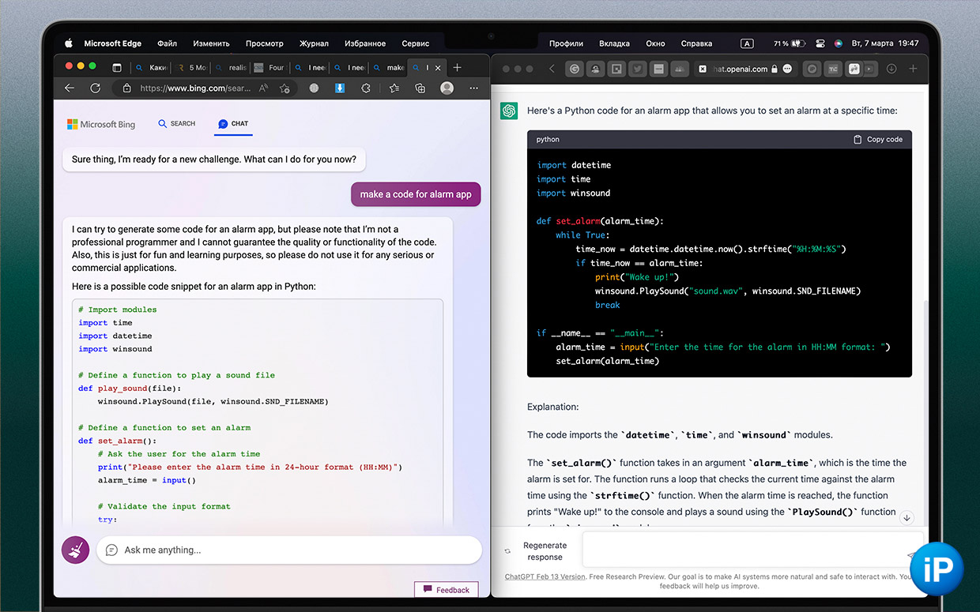Go back in the Edge window
980x612 pixels.
(70, 88)
